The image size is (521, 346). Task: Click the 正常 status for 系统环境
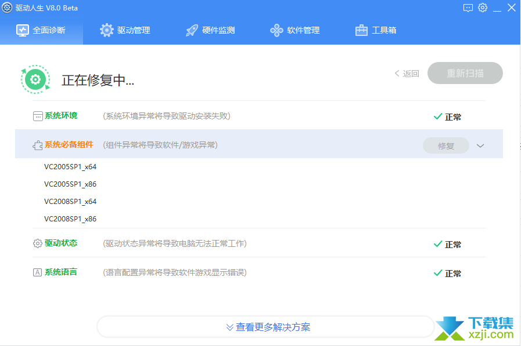coord(448,117)
